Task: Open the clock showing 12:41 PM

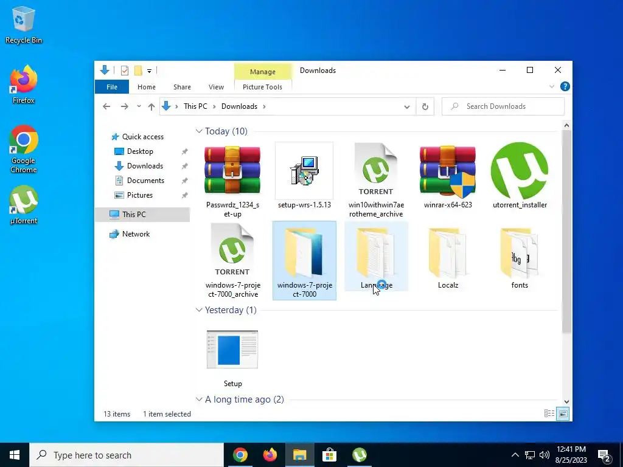Action: [x=571, y=455]
